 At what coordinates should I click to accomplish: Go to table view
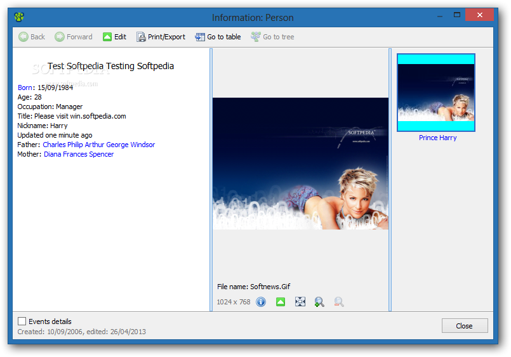click(x=218, y=37)
